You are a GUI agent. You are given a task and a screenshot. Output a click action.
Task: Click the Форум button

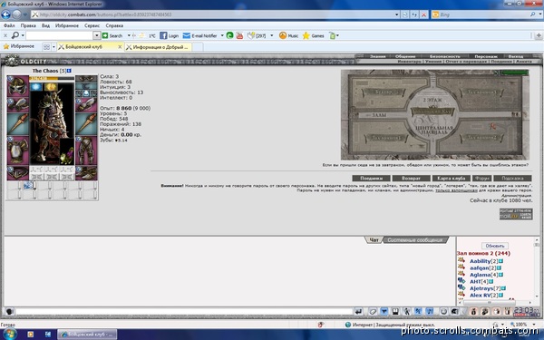point(482,179)
